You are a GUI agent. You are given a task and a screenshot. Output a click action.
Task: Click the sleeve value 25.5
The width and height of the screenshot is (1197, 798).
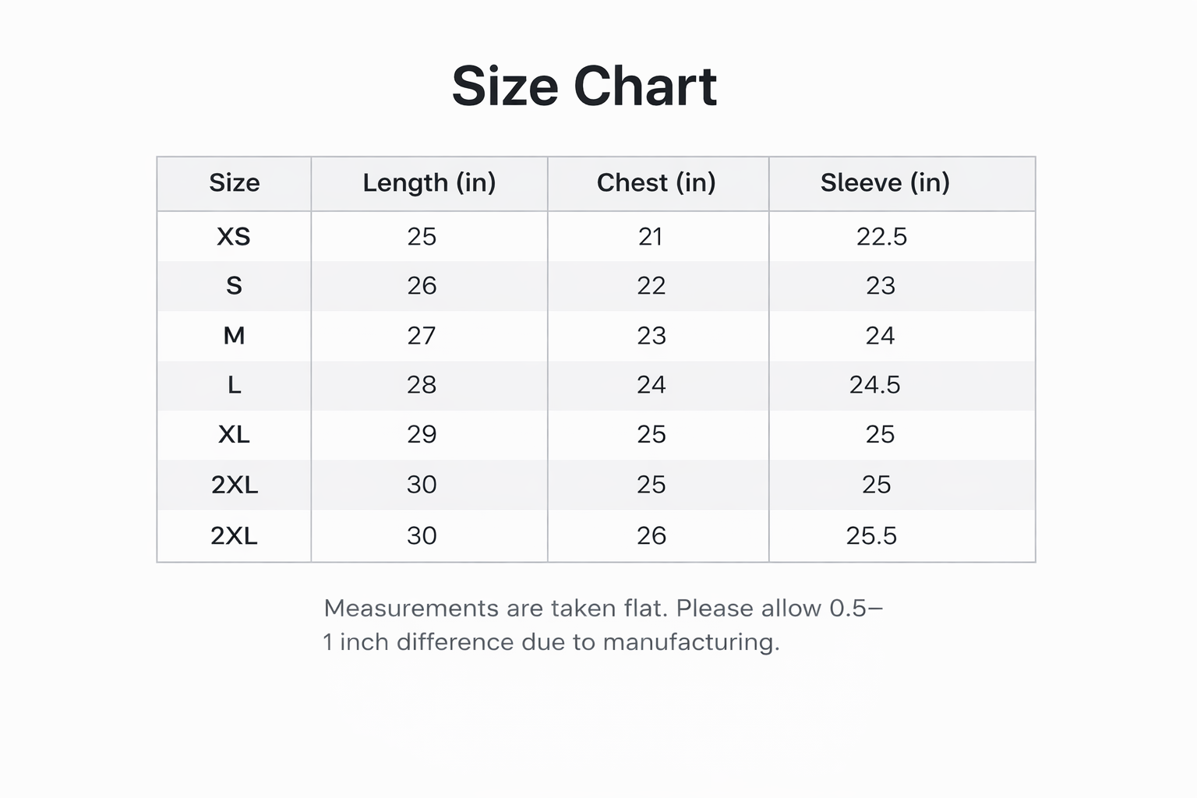click(871, 535)
